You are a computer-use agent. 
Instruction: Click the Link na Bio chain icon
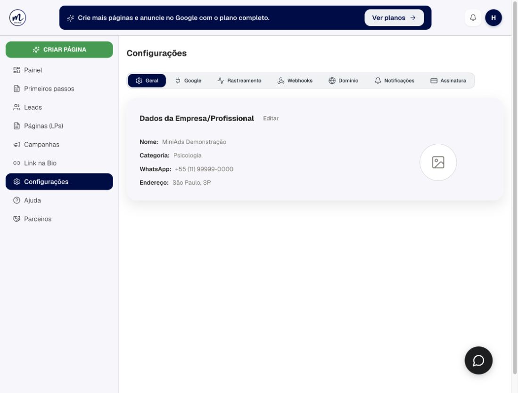(16, 163)
